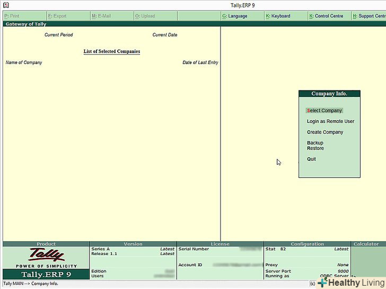386x289 pixels.
Task: Click the Users row in Version panel
Action: 133,276
